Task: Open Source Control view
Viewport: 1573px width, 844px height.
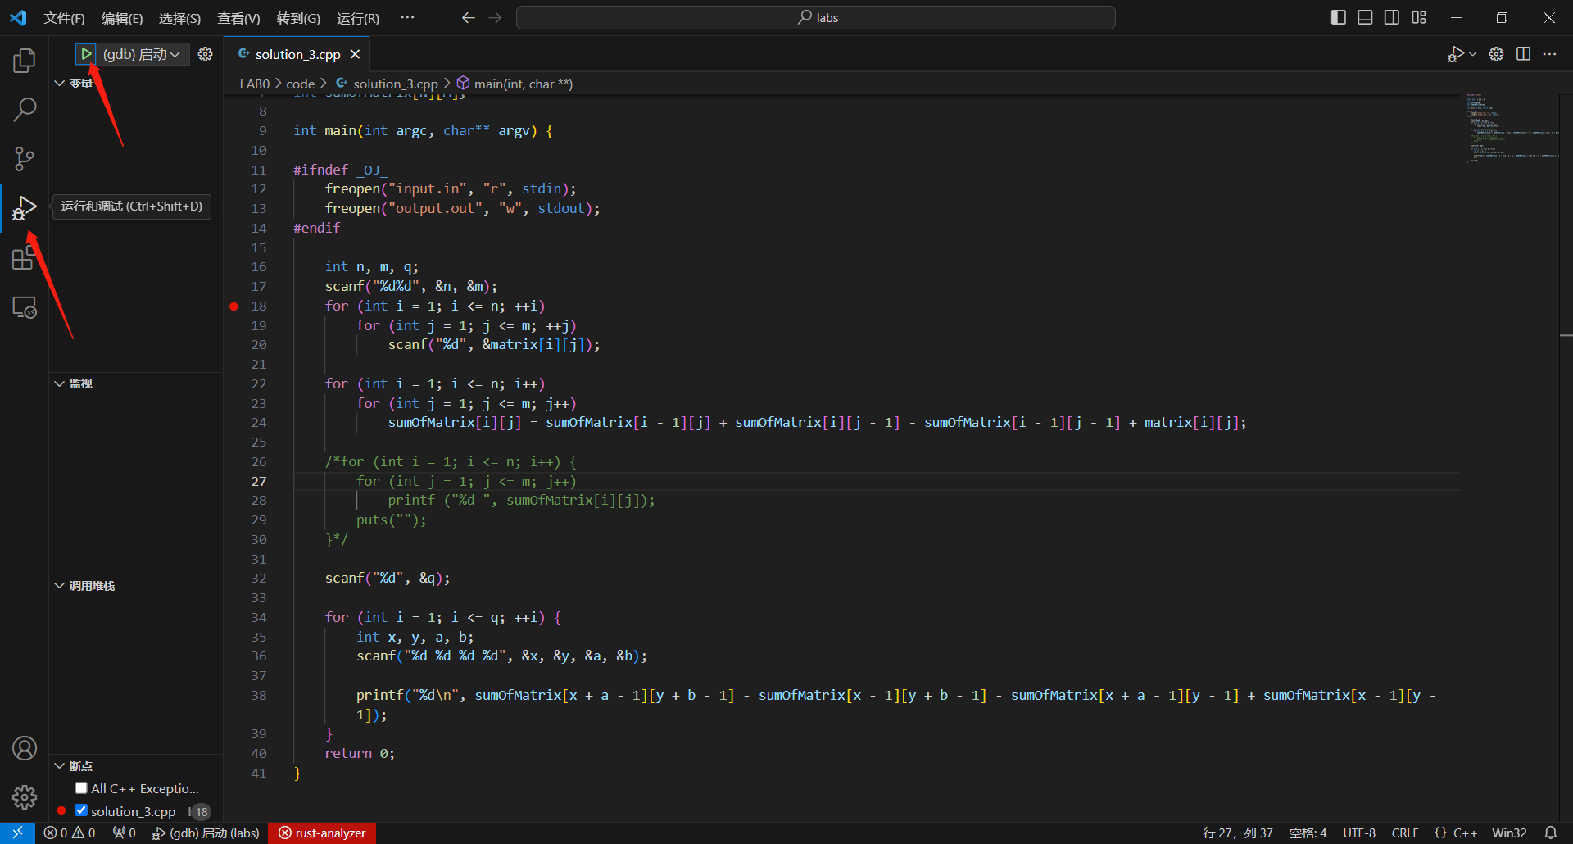Action: click(x=25, y=159)
